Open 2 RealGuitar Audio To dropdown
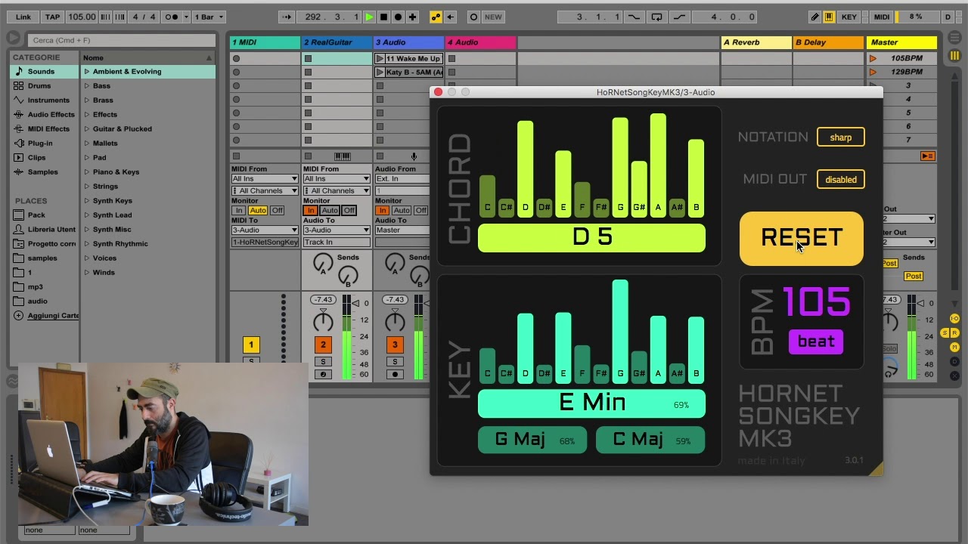 tap(337, 230)
